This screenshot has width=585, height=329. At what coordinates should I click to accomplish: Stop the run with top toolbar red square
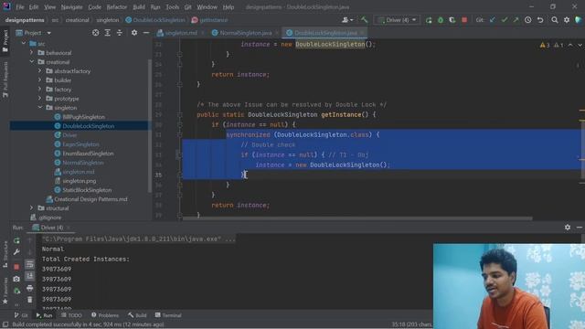pyautogui.click(x=464, y=20)
